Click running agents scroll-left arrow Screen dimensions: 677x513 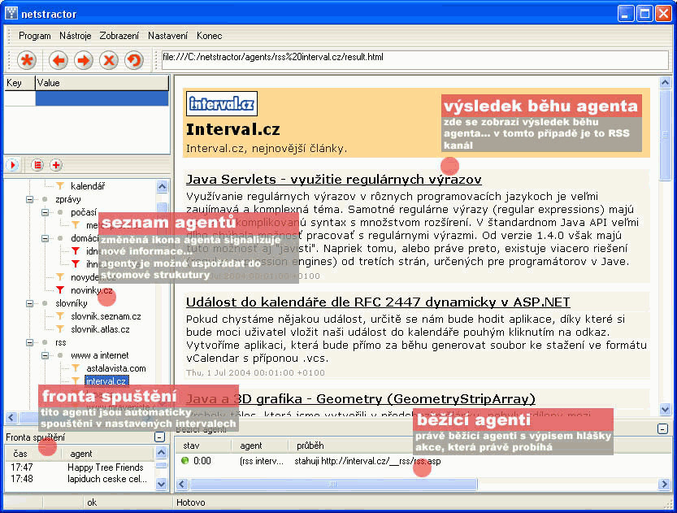[x=182, y=484]
